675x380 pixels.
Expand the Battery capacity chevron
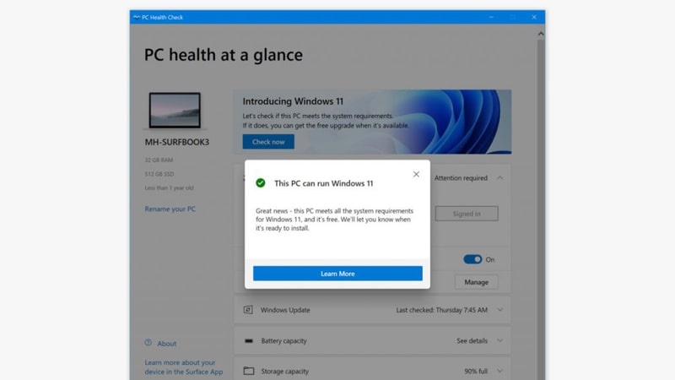point(499,340)
